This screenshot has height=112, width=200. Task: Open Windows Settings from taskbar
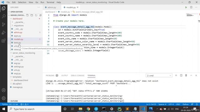tap(112, 109)
